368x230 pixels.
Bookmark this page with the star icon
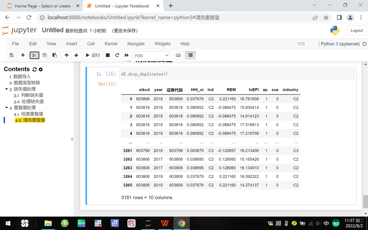[326, 18]
